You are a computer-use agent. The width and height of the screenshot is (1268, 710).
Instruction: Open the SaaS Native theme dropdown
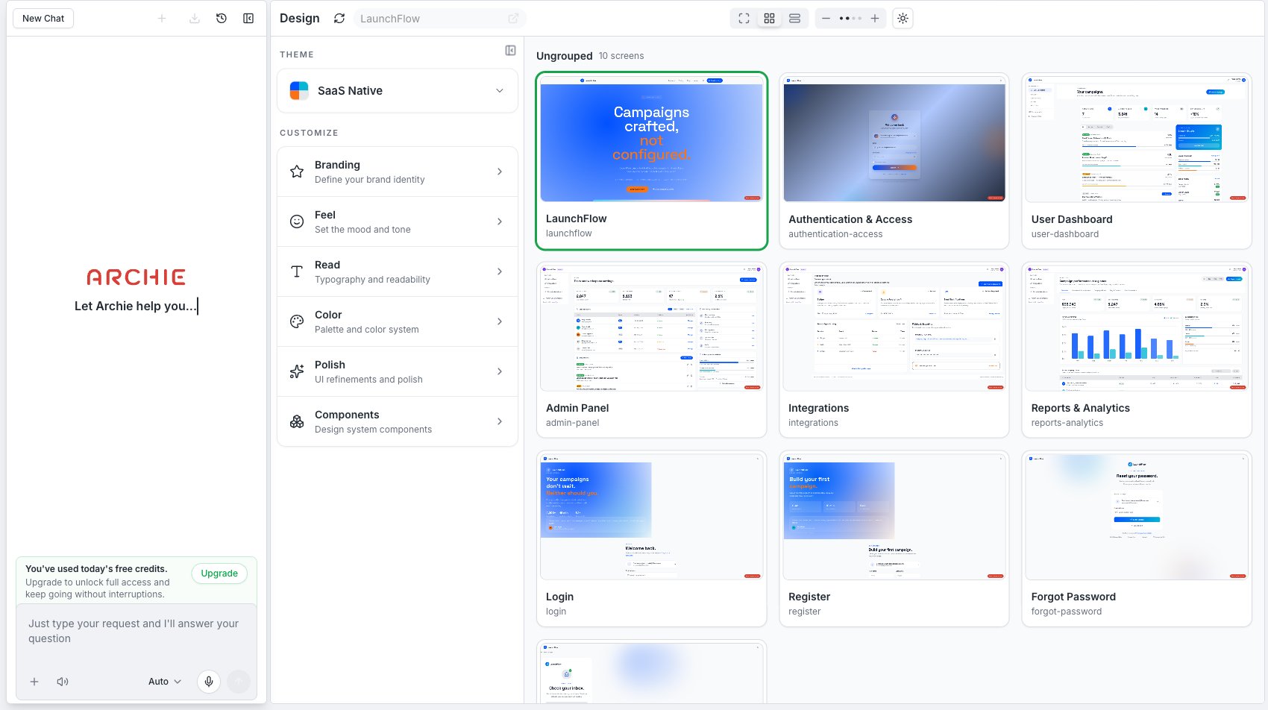(398, 91)
